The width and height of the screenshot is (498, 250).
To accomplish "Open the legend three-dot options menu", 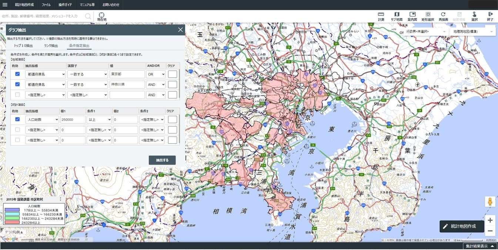I will point(60,199).
